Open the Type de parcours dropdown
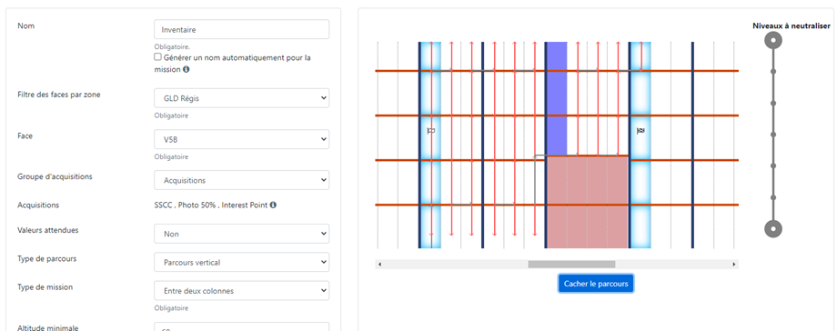 pyautogui.click(x=241, y=263)
